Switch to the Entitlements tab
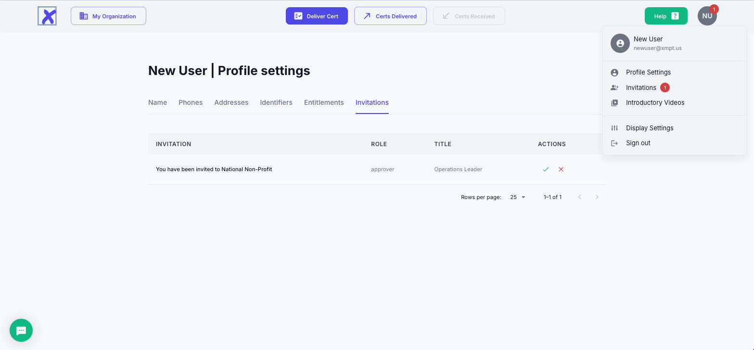This screenshot has height=350, width=754. coord(324,102)
